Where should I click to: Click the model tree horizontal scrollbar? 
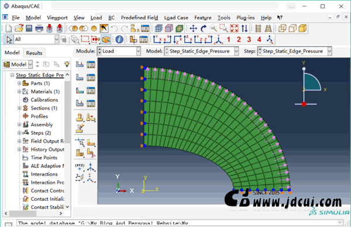point(33,214)
